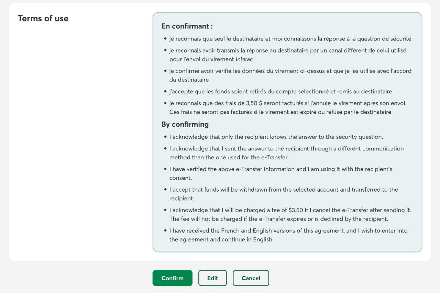This screenshot has height=293, width=440.
Task: Click French sentence starting 'Ces frais ne seront'
Action: 280,112
